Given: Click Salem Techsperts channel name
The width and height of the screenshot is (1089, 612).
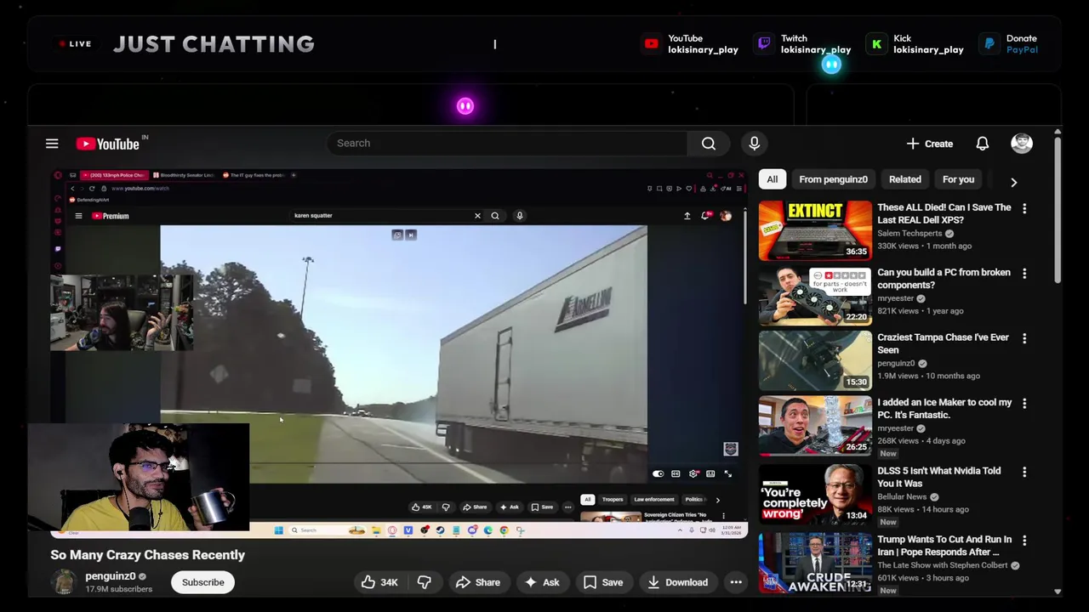Looking at the screenshot, I should [909, 234].
